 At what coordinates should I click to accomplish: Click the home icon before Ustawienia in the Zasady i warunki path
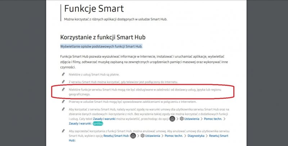(172, 118)
